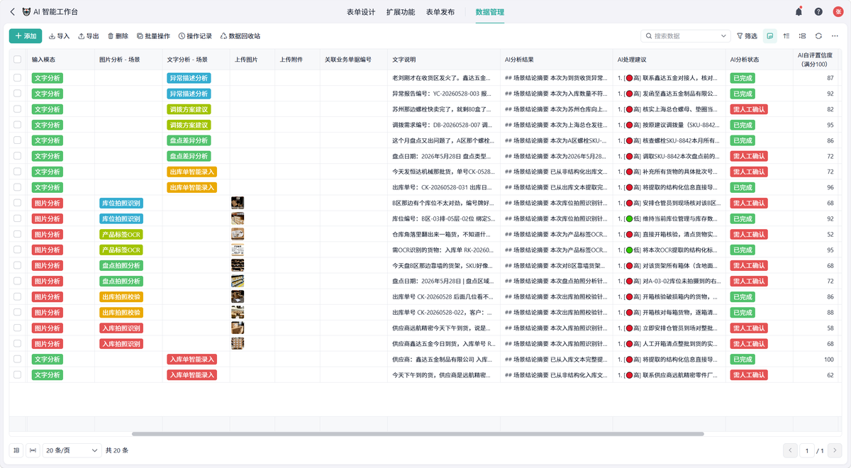
Task: Open 数据回收站 recycle bin
Action: 240,36
